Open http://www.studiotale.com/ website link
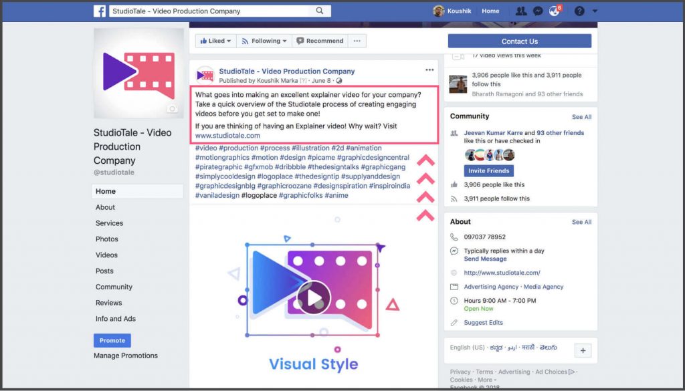Viewport: 685px width, 391px height. click(x=502, y=273)
